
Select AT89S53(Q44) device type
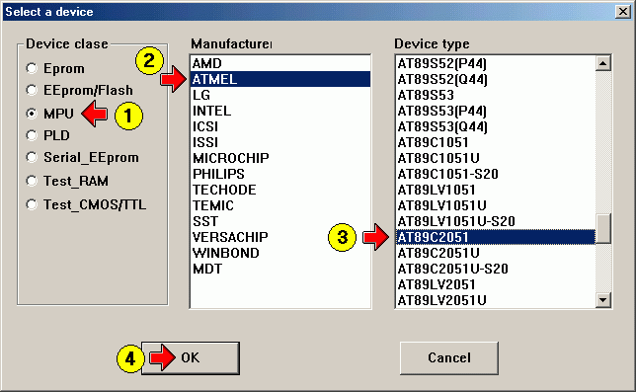495,126
